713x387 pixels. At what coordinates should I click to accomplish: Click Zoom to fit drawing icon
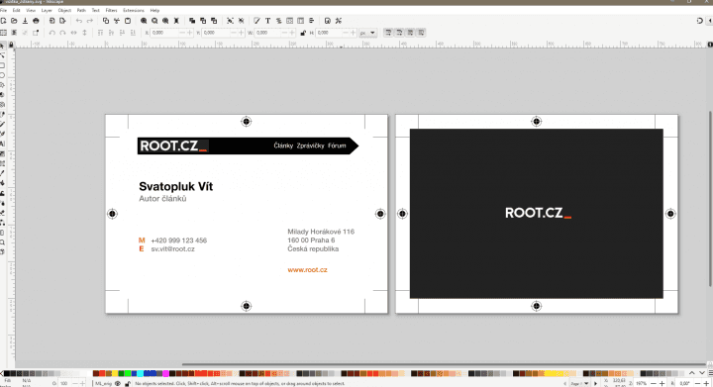154,21
